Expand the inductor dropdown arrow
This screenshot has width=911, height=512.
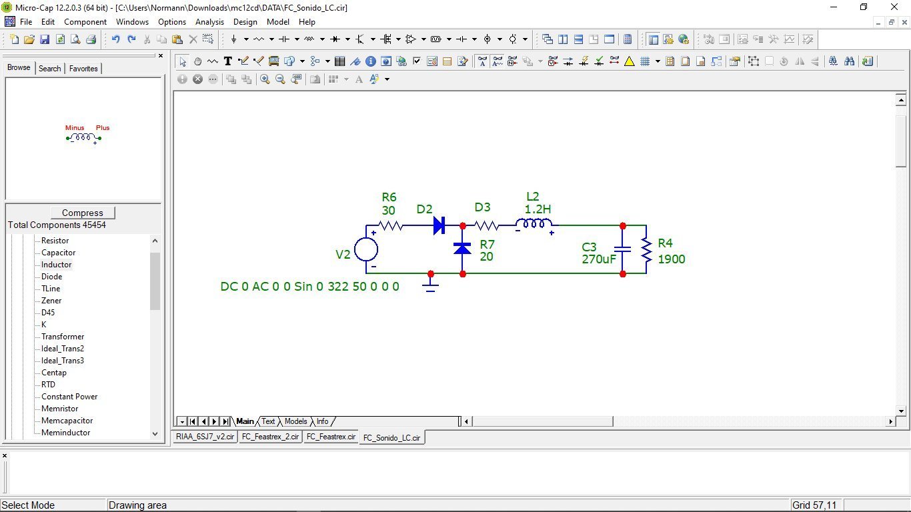[x=322, y=39]
